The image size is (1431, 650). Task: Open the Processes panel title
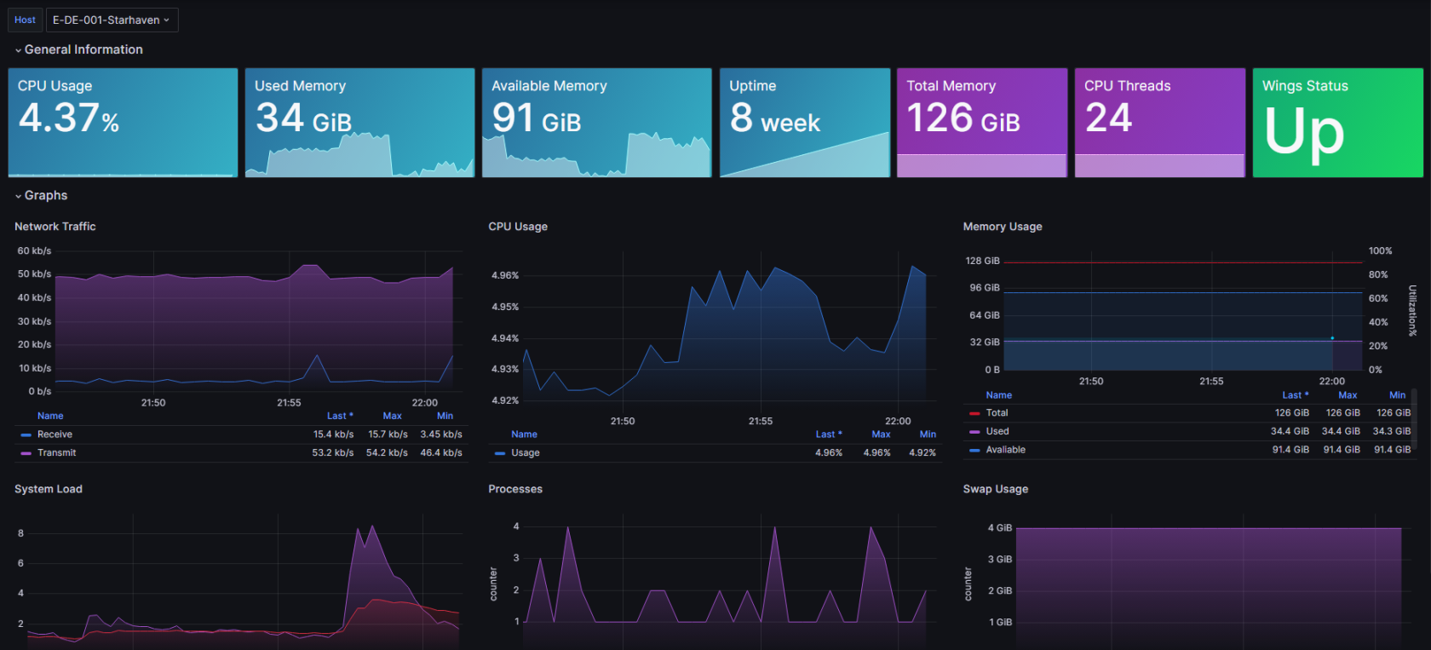(x=515, y=489)
